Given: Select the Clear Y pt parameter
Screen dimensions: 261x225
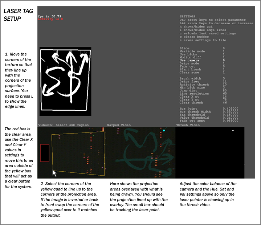Looking at the screenshot, I should [203, 99].
